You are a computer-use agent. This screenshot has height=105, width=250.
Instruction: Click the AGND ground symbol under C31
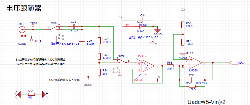(x=157, y=31)
